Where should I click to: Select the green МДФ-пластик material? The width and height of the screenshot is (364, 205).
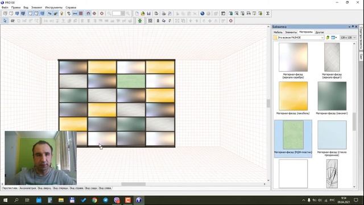tap(293, 138)
